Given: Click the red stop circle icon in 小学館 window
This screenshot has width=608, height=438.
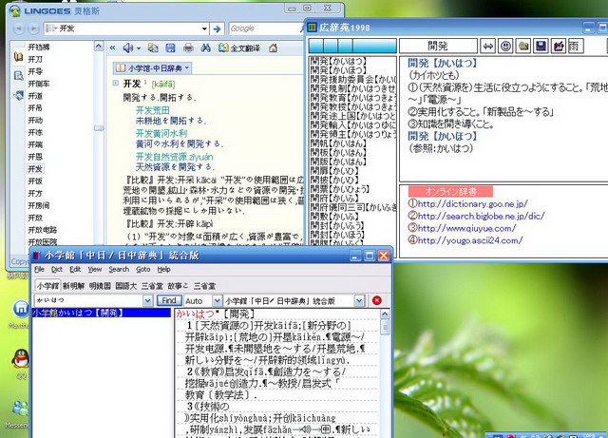Looking at the screenshot, I should click(376, 300).
